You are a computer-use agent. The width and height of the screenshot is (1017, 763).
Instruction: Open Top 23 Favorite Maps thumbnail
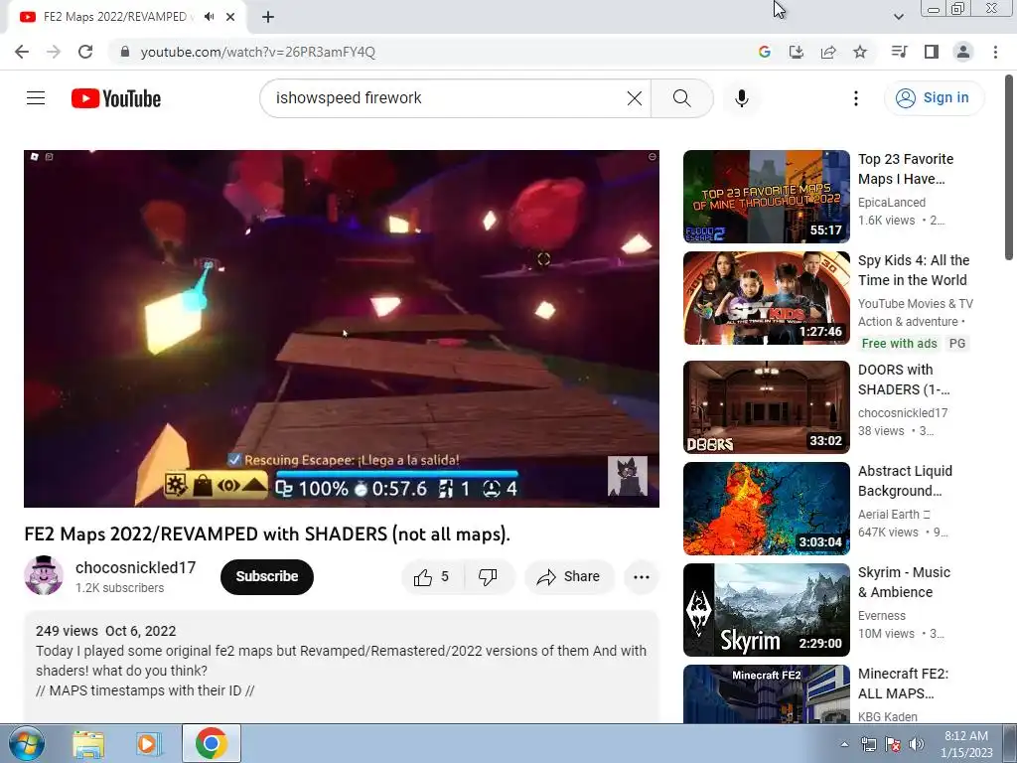767,197
